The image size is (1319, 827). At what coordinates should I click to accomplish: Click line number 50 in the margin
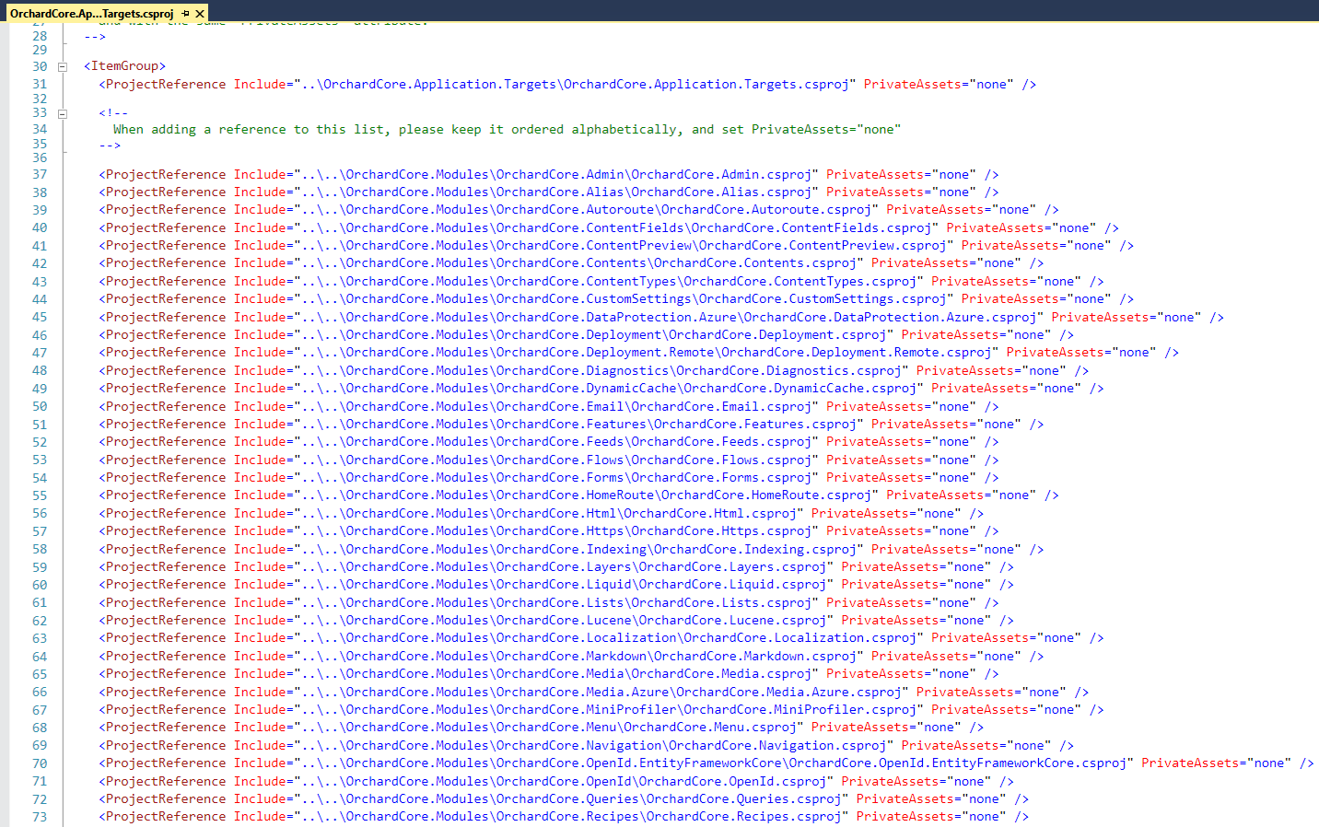(x=40, y=406)
